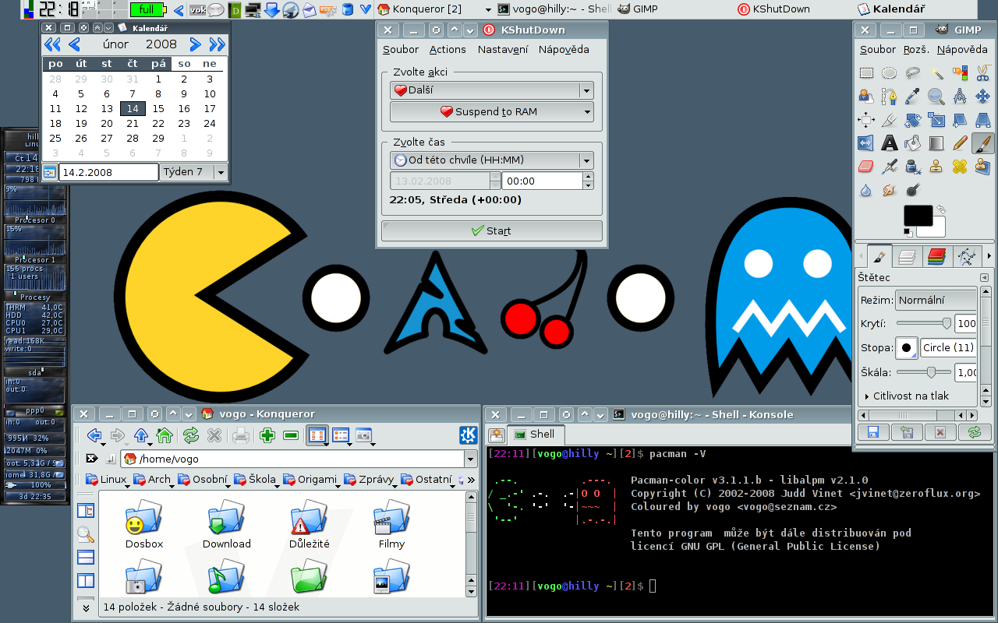Choose the Free Select lasso tool in GIMP
The image size is (998, 623).
(x=913, y=73)
